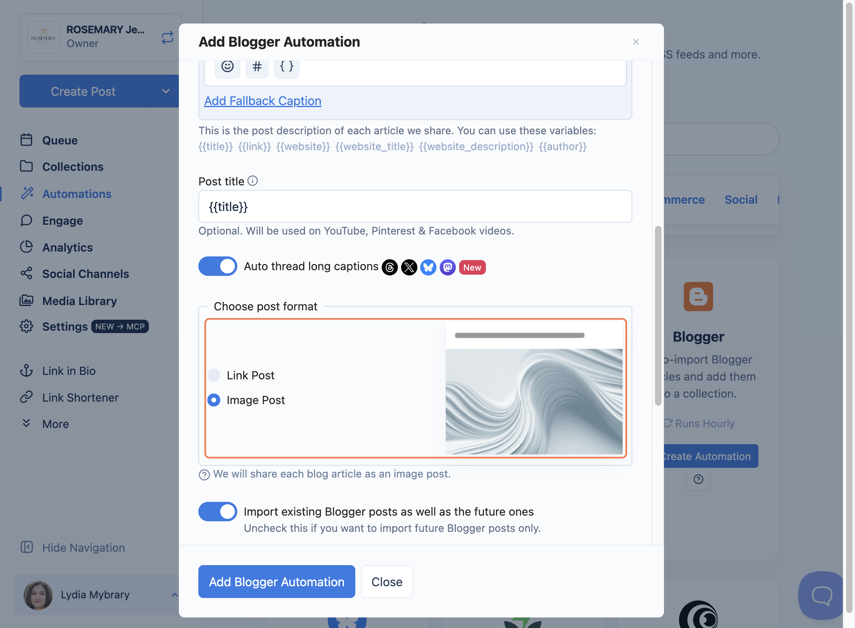Click the ROSEMARY workspace logo
Image resolution: width=855 pixels, height=628 pixels.
click(x=44, y=37)
